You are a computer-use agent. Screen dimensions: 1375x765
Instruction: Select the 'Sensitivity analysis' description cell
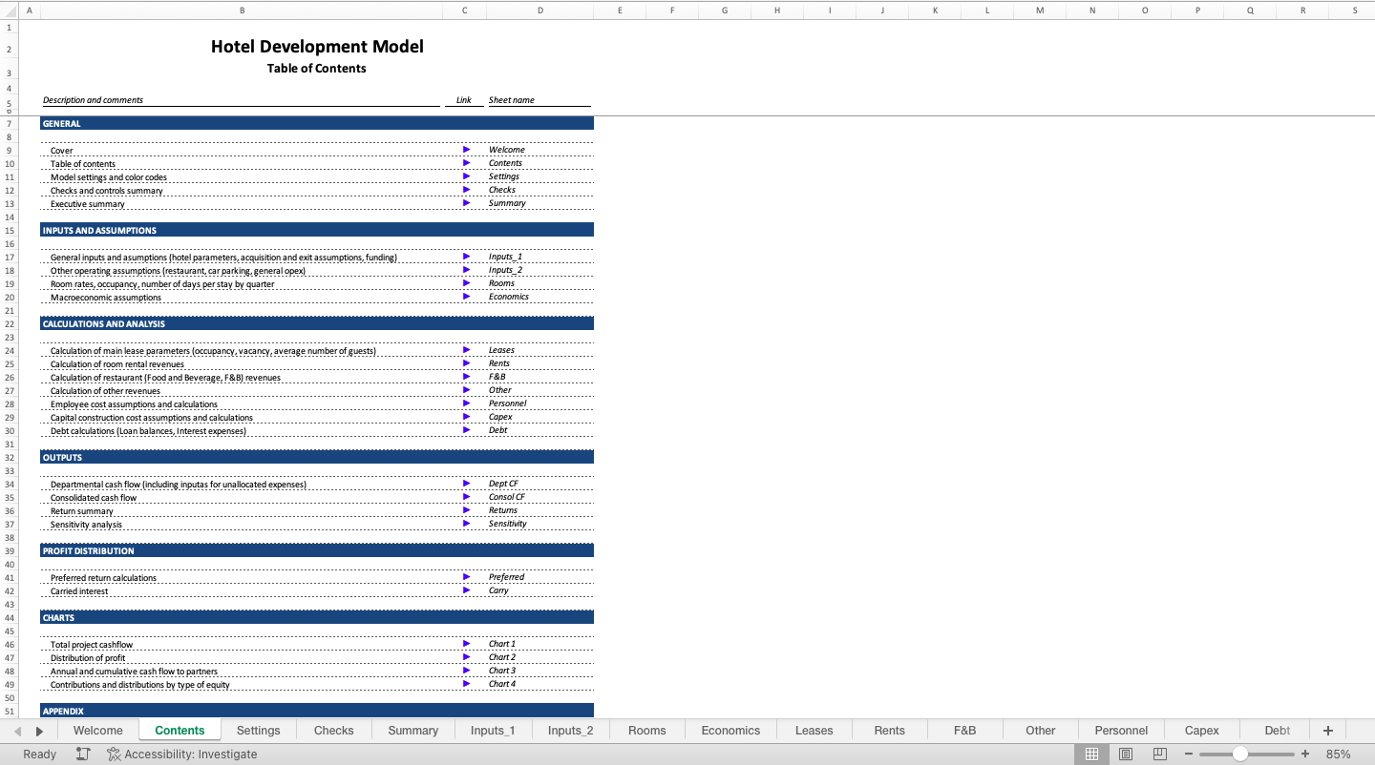click(x=242, y=524)
